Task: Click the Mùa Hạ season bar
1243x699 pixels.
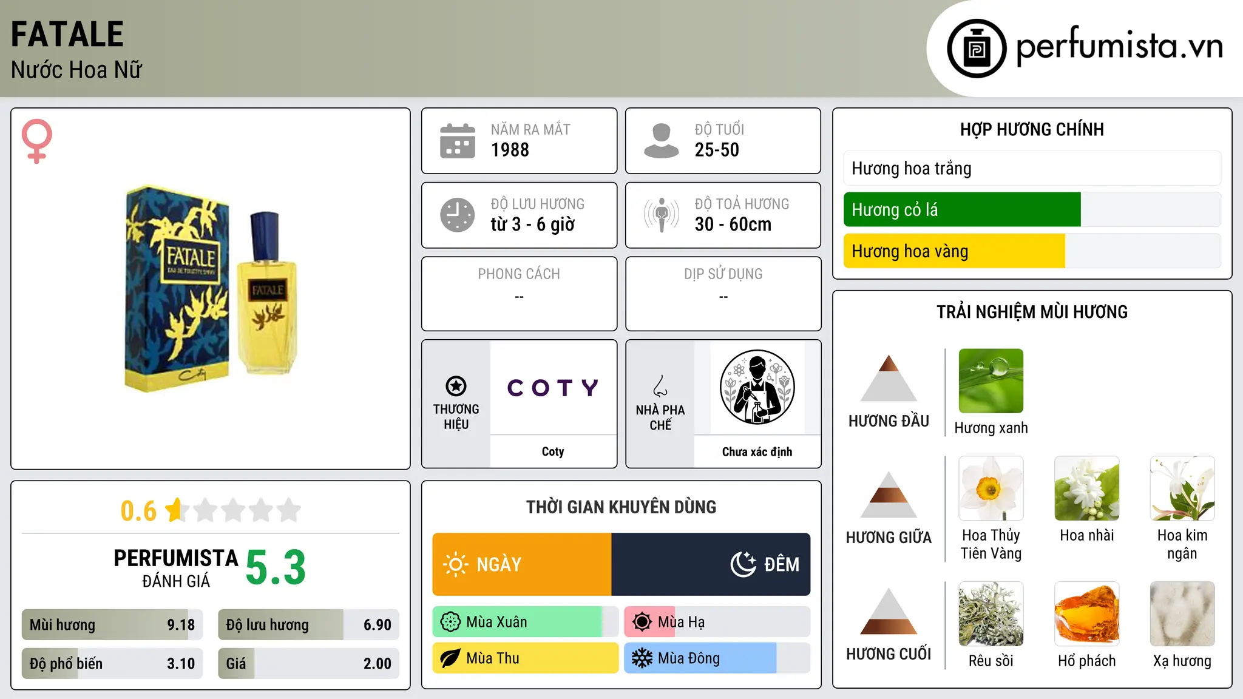Action: tap(717, 622)
